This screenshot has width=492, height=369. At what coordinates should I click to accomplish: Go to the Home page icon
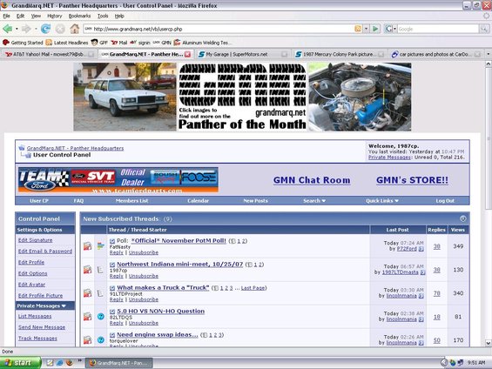74,29
